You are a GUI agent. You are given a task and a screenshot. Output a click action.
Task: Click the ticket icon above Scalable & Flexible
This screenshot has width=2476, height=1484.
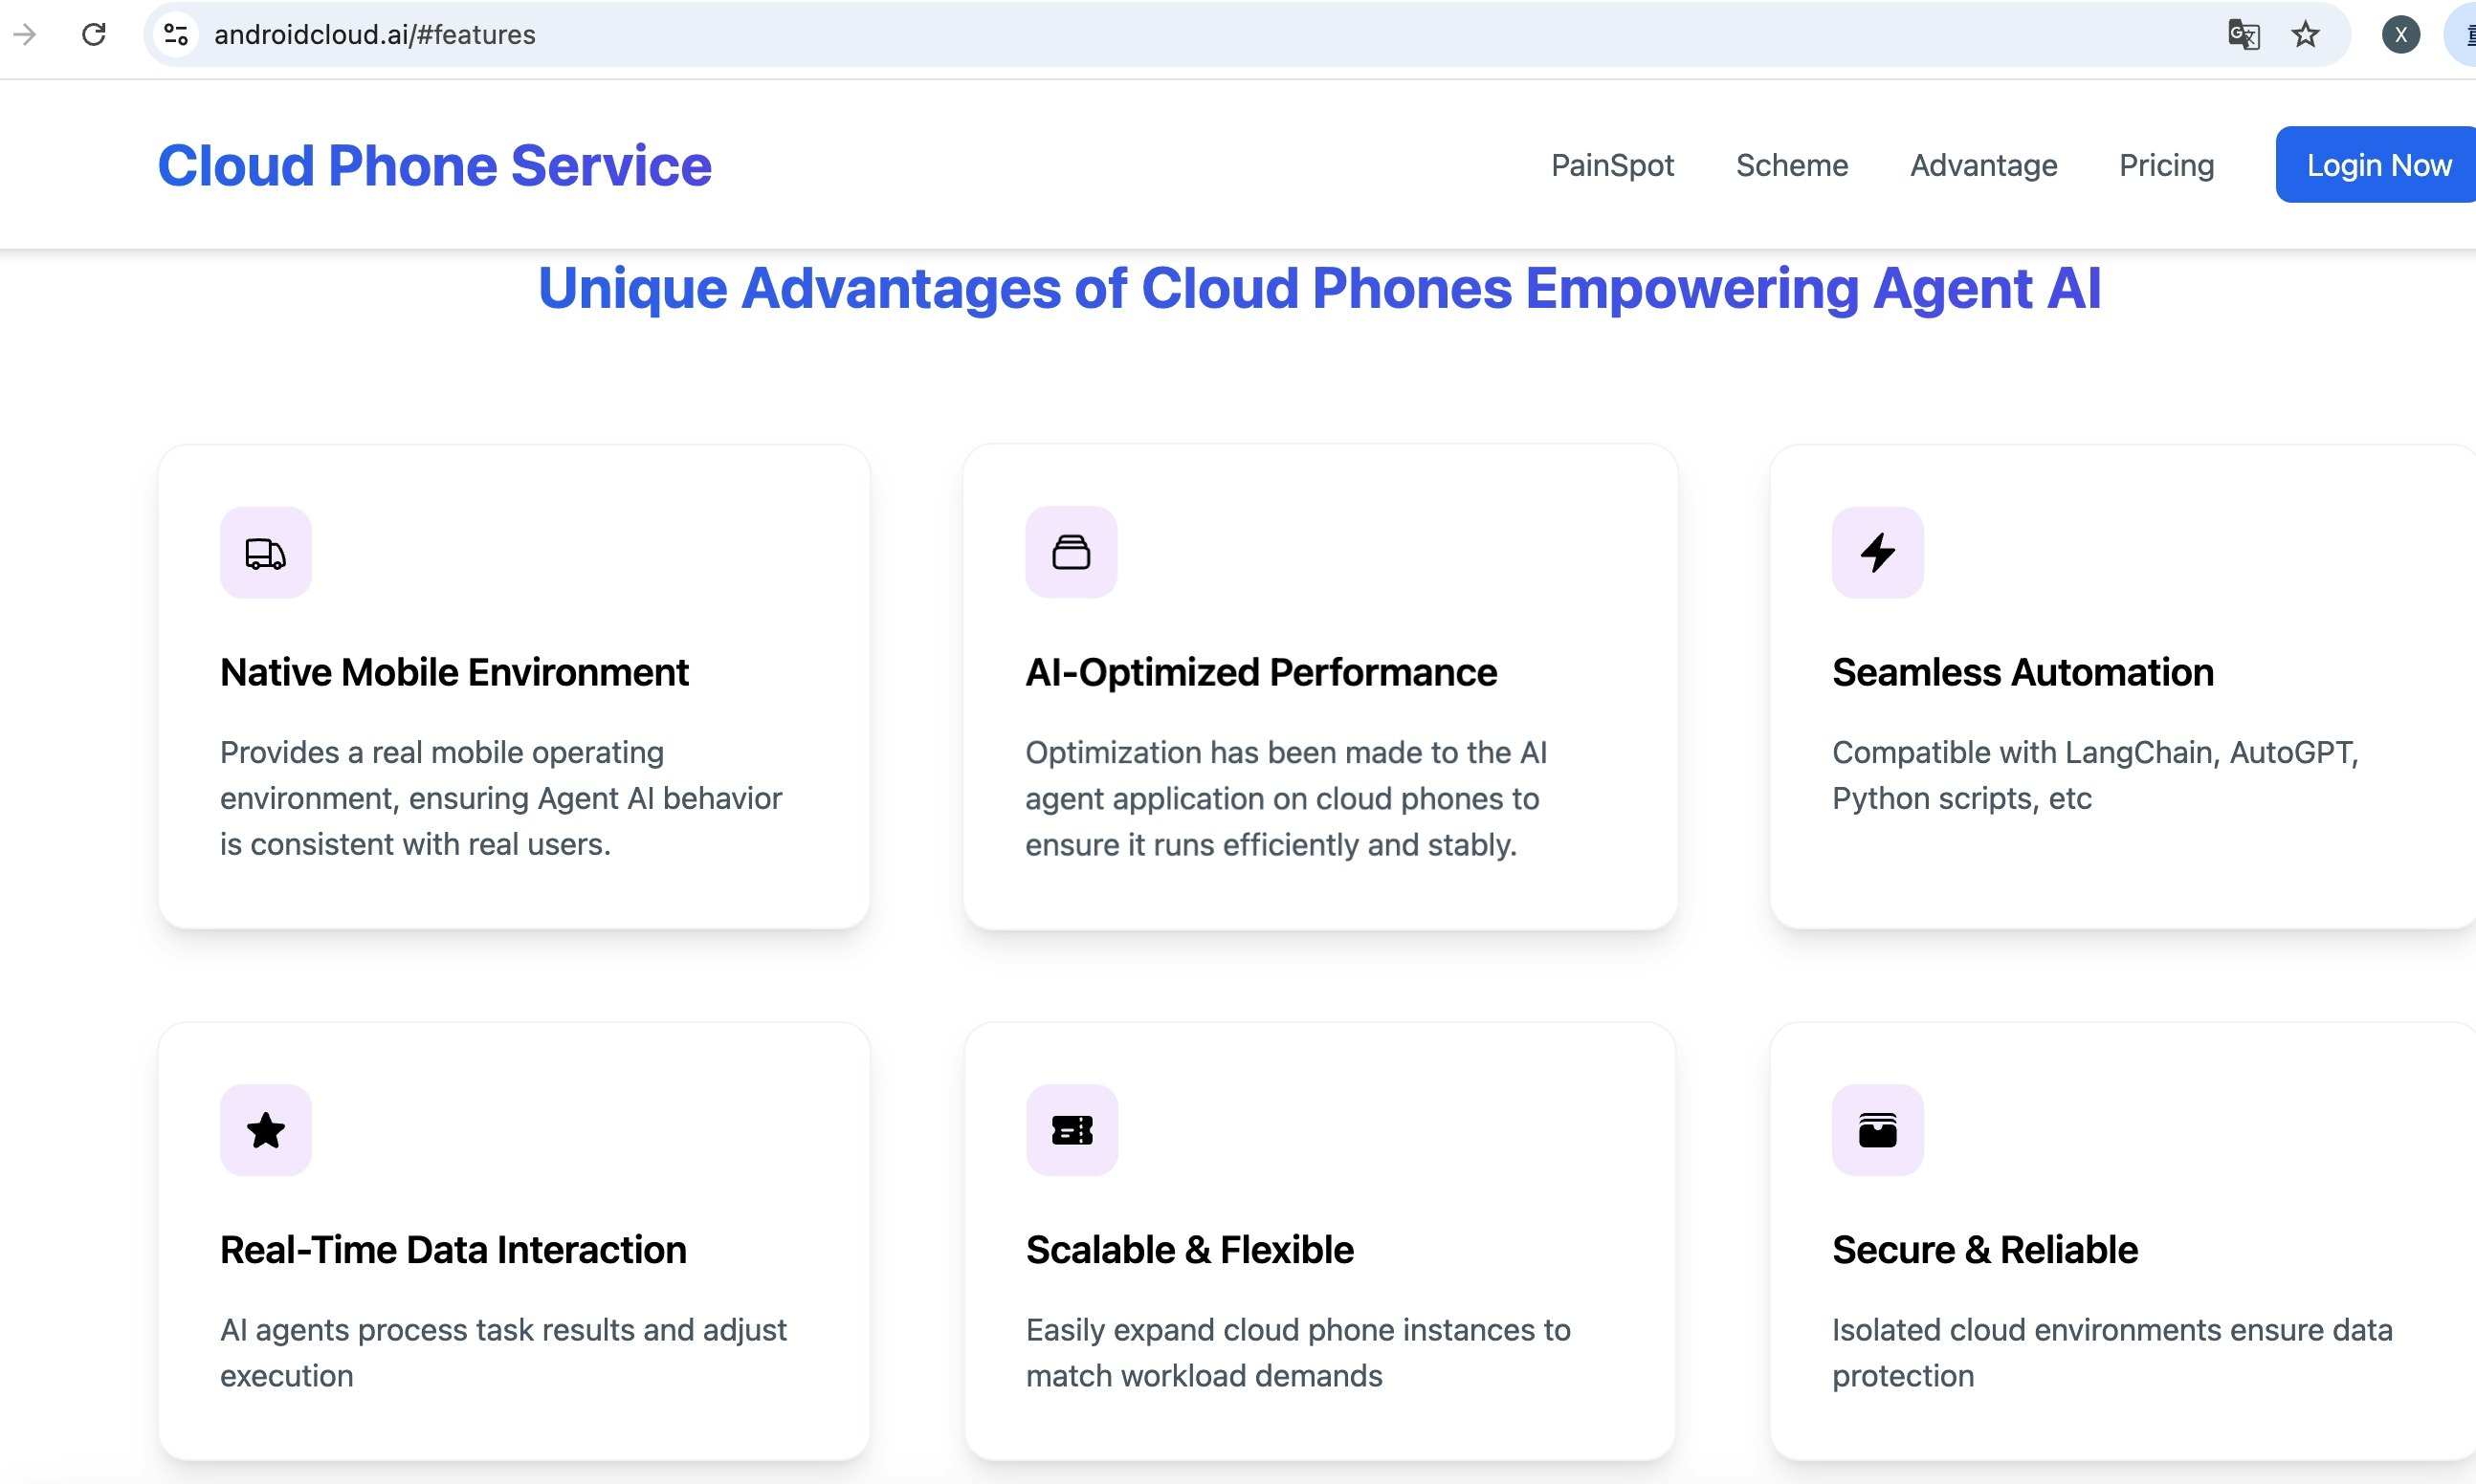(1072, 1130)
